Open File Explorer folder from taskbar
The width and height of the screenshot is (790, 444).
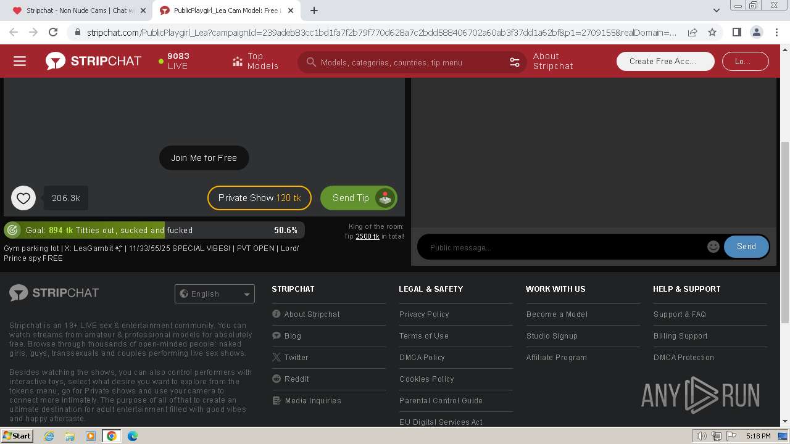tap(70, 436)
